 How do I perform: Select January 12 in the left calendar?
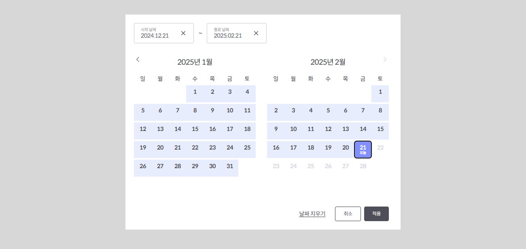coord(143,129)
